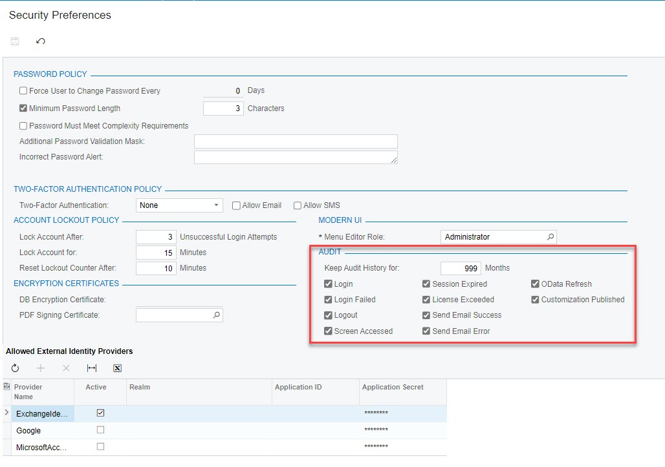Toggle Session Expired audit checkbox
Screen dimensions: 665x467
click(x=426, y=284)
